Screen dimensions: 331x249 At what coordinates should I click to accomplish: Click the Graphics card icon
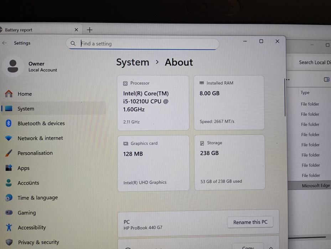(x=126, y=144)
